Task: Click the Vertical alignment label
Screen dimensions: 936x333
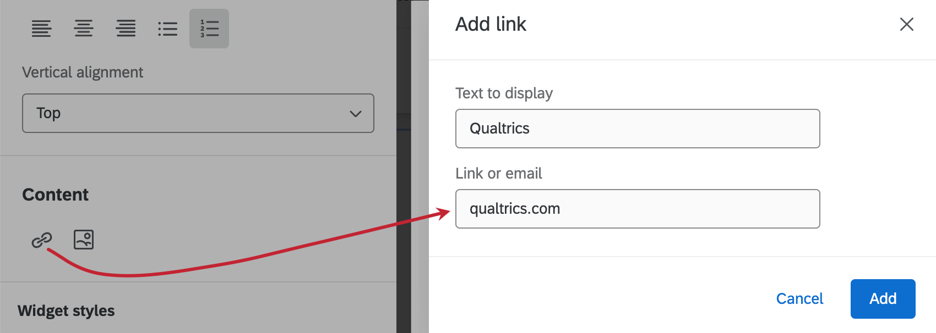Action: 83,73
